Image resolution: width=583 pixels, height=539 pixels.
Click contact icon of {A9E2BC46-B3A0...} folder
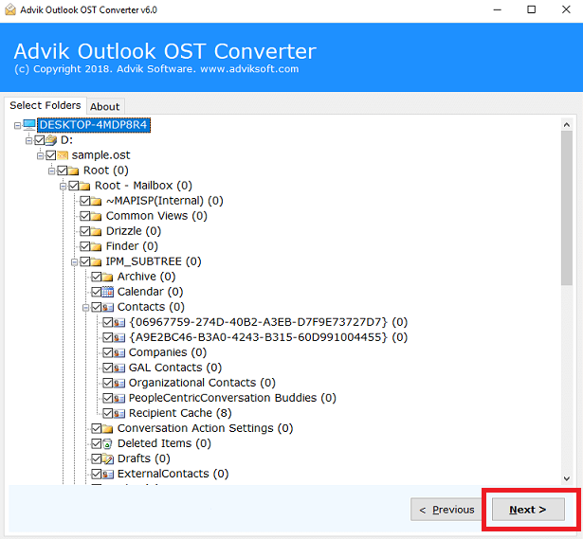point(119,337)
